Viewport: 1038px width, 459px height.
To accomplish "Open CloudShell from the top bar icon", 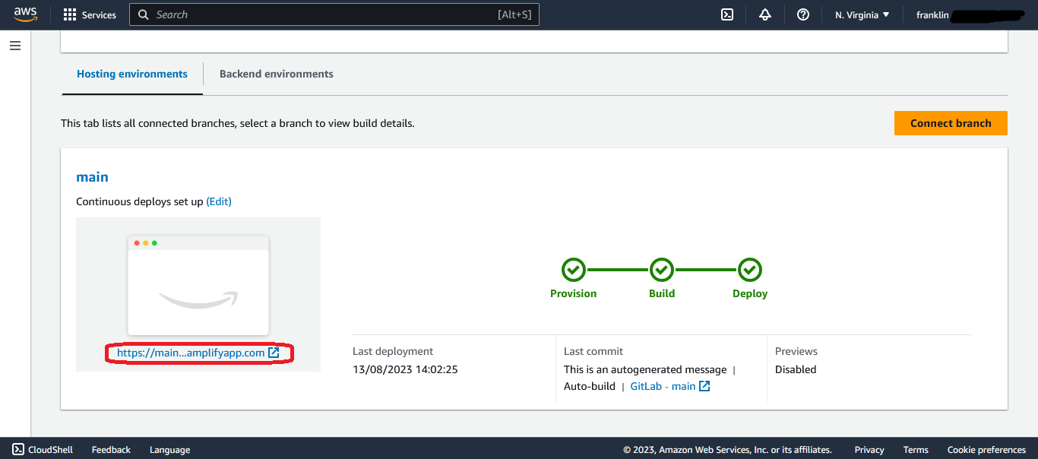I will point(727,14).
